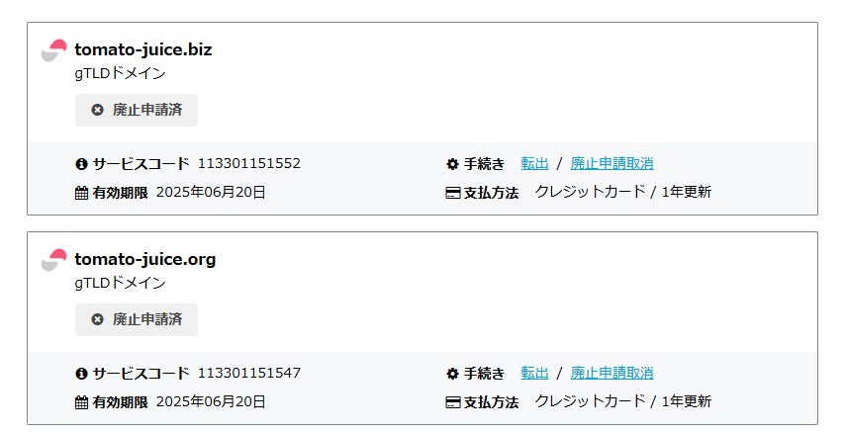Click the service code number 113301151552
Image resolution: width=847 pixels, height=432 pixels.
point(249,163)
